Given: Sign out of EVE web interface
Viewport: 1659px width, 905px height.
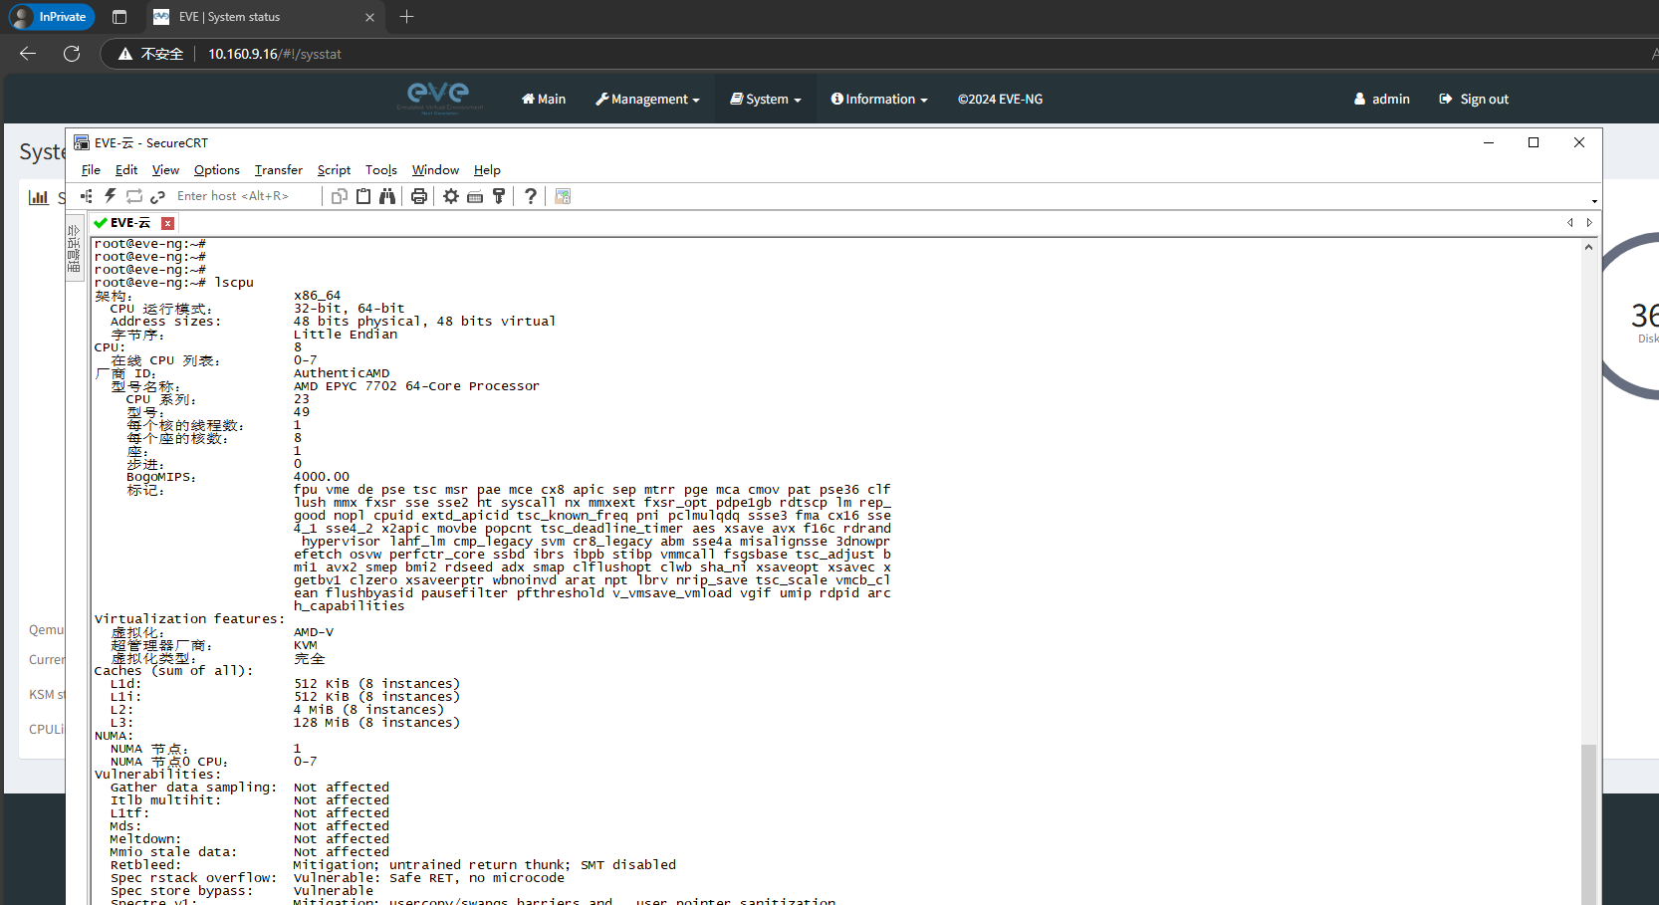Looking at the screenshot, I should tap(1474, 100).
